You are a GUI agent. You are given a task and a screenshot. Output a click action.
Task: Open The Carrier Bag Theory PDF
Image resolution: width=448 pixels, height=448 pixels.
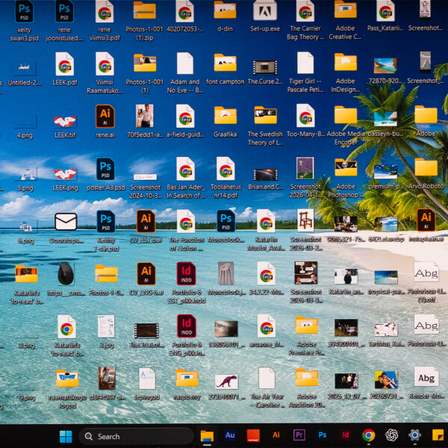305,11
